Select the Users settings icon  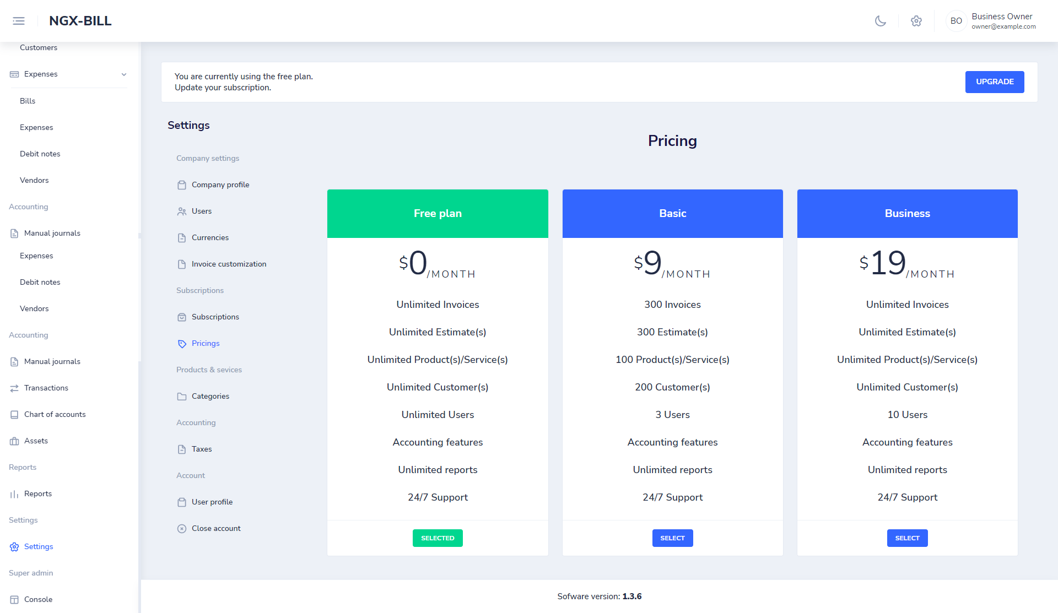[182, 211]
